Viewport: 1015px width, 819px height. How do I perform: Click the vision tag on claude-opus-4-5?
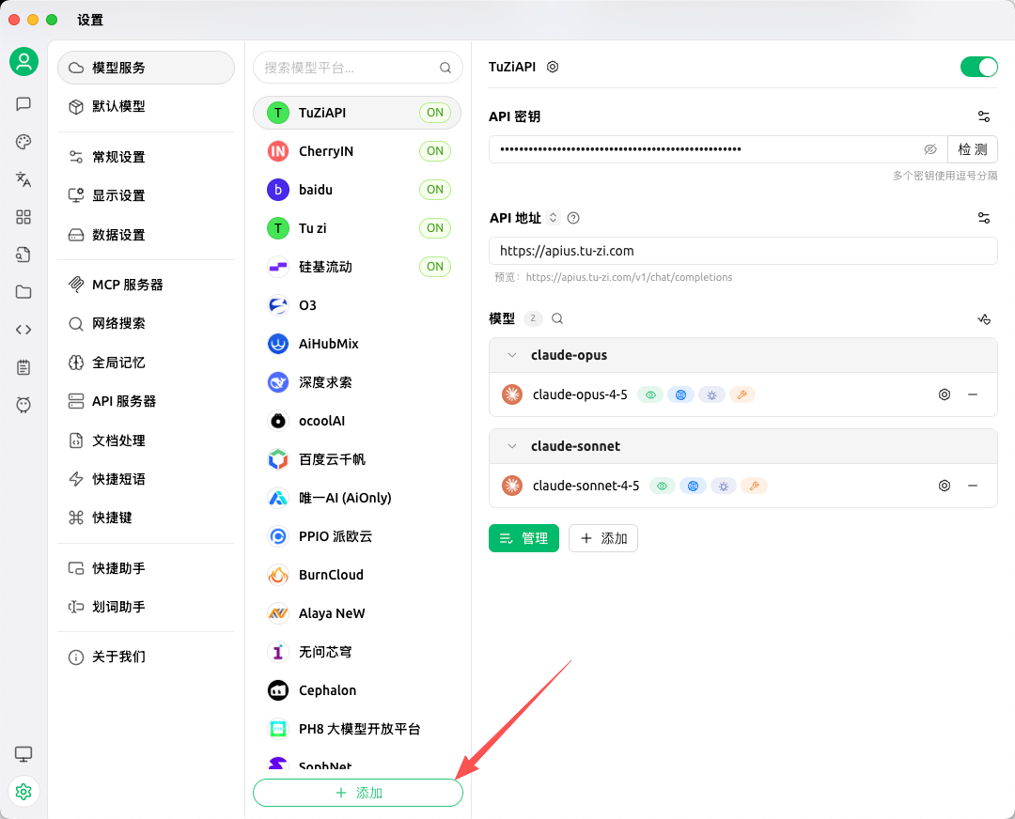click(650, 394)
